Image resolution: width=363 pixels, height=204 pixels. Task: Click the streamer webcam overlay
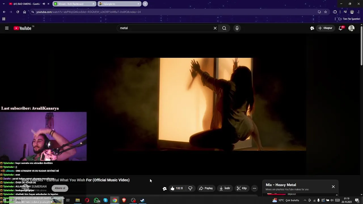pyautogui.click(x=43, y=136)
